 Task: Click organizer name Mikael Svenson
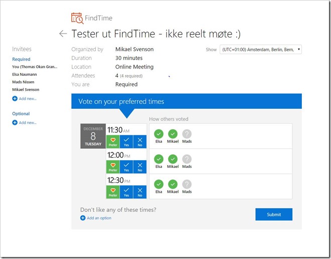[134, 49]
